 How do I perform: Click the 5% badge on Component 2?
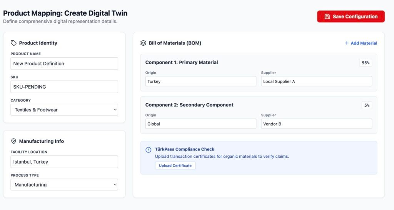(367, 105)
